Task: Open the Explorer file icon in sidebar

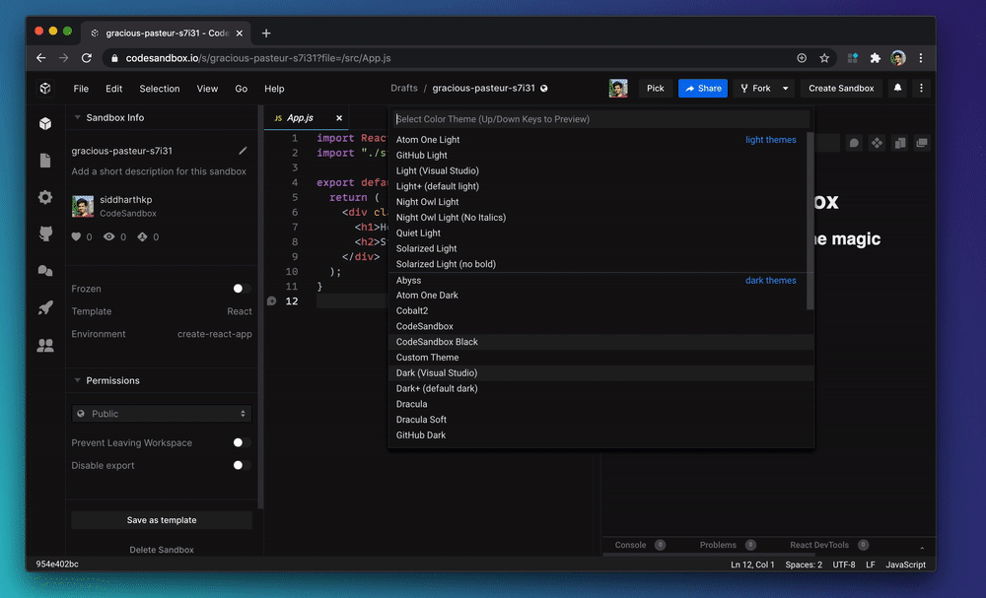Action: (45, 161)
